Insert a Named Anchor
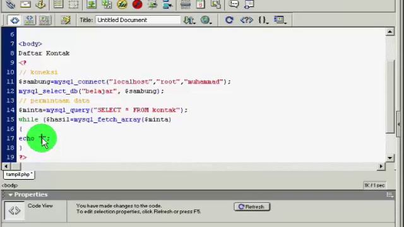Screen dimensions: 404x227 40,4
